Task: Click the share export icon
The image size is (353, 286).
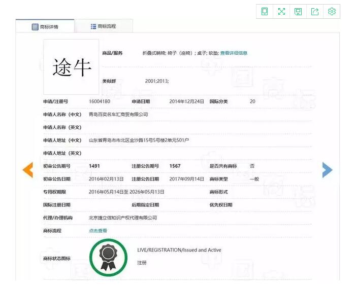Action: 315,12
